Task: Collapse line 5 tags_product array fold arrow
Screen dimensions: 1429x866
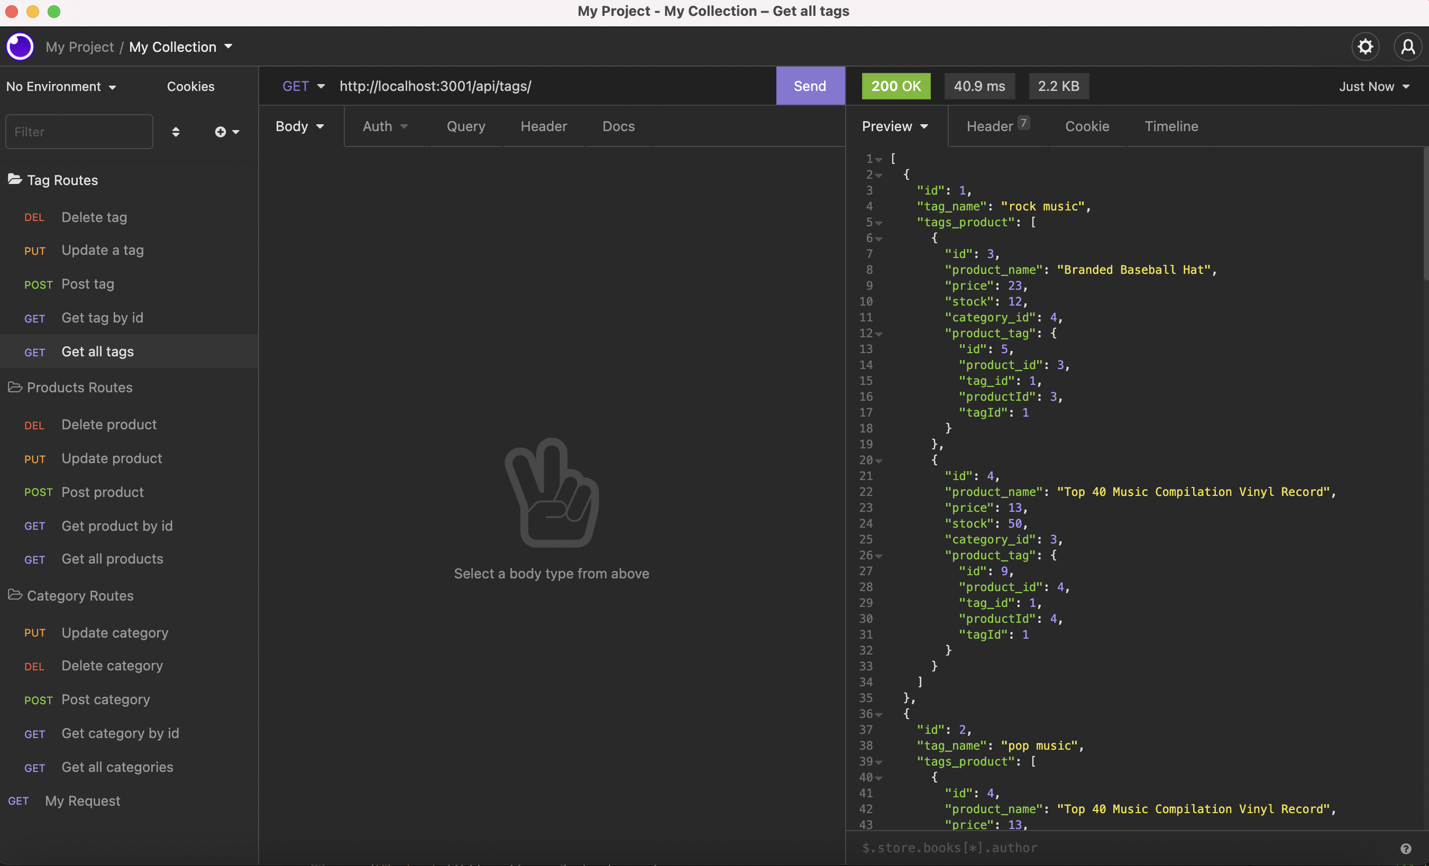Action: pos(879,223)
